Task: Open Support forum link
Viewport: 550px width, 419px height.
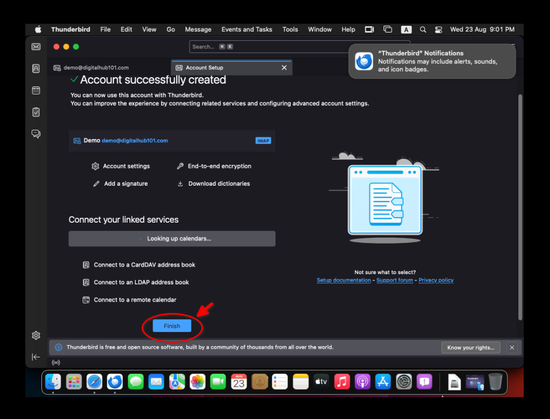Action: click(395, 280)
